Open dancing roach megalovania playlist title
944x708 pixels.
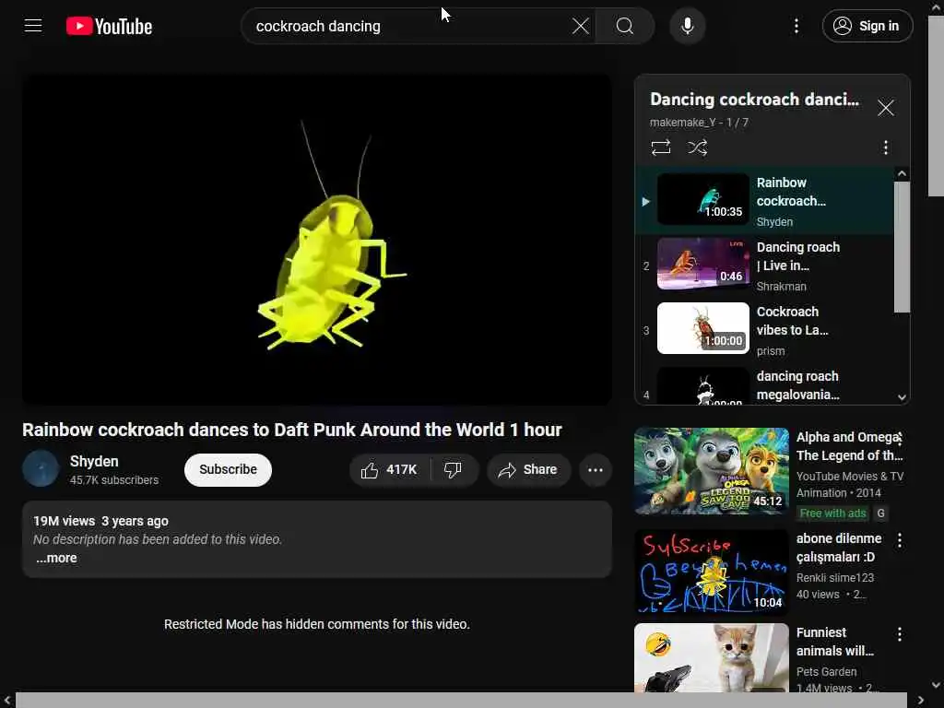pyautogui.click(x=797, y=385)
